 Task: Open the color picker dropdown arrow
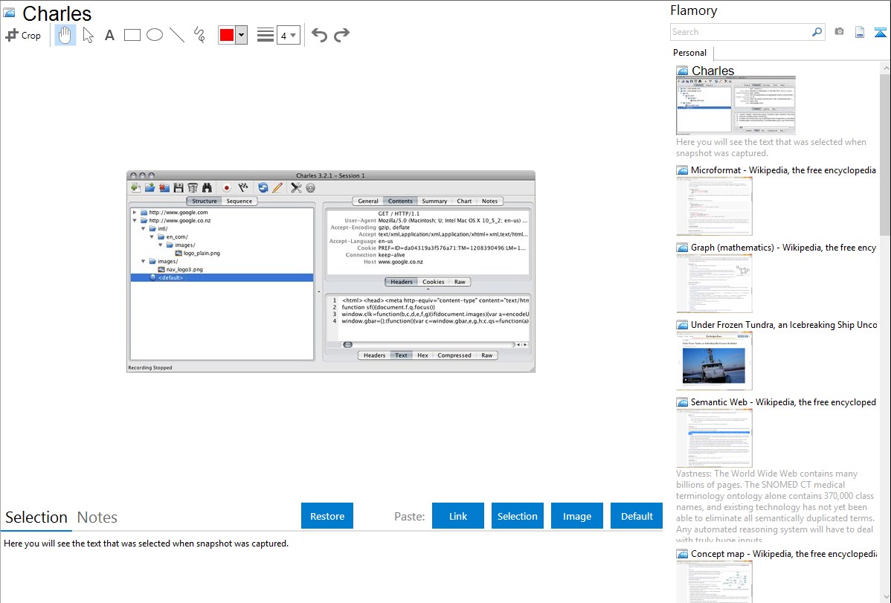click(x=241, y=35)
